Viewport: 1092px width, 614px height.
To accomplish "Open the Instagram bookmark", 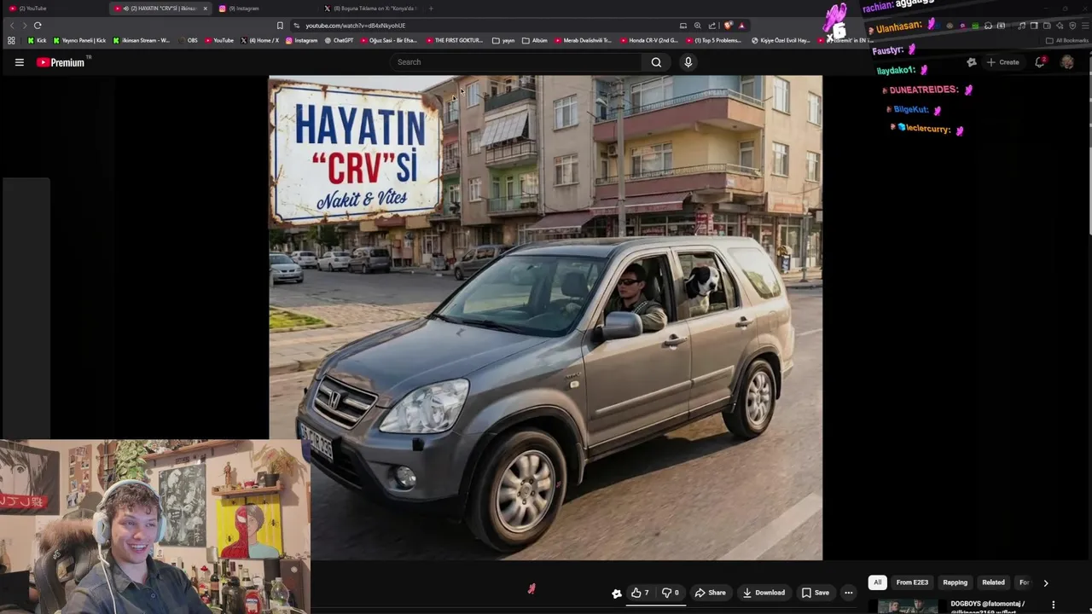I will 301,40.
